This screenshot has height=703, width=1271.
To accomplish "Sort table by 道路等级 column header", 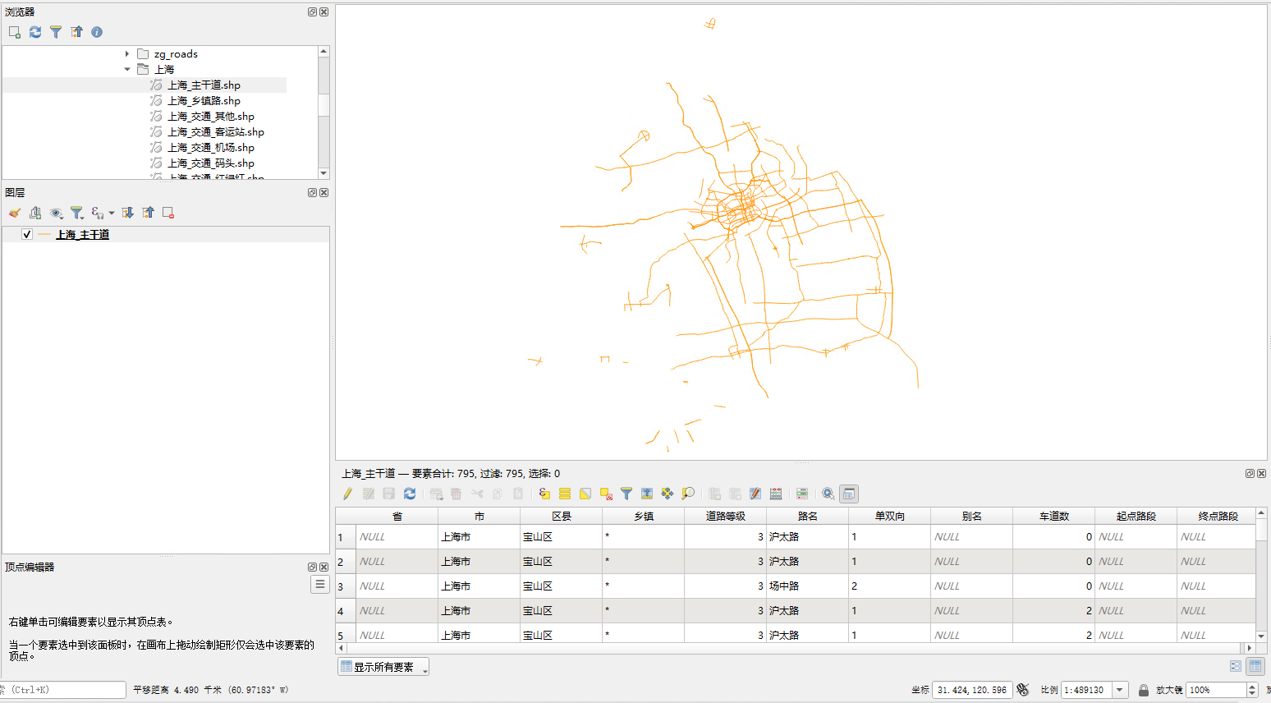I will tap(725, 516).
